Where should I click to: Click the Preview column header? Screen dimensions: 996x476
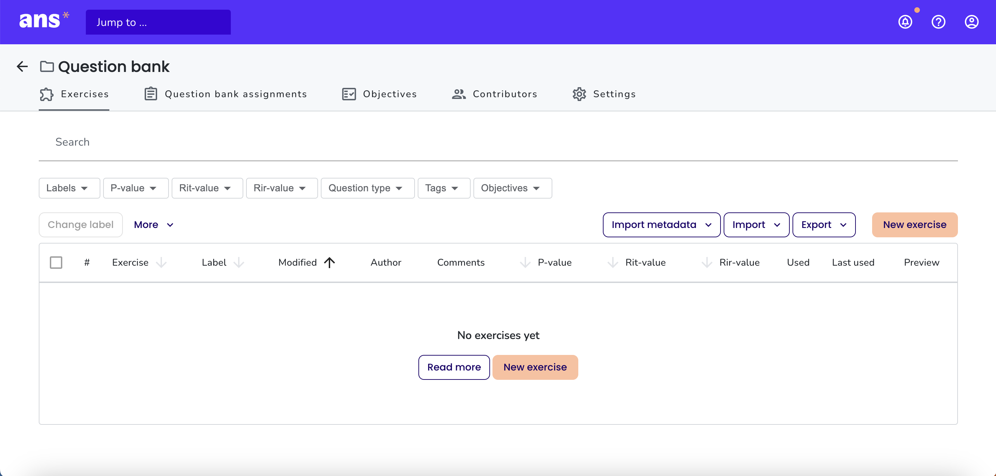click(x=921, y=263)
